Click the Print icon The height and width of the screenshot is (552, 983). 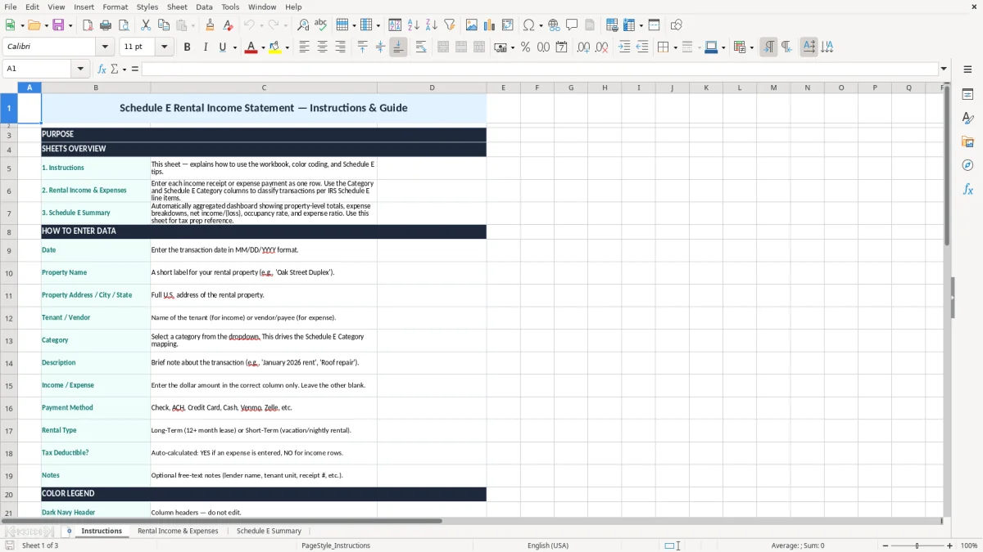105,25
